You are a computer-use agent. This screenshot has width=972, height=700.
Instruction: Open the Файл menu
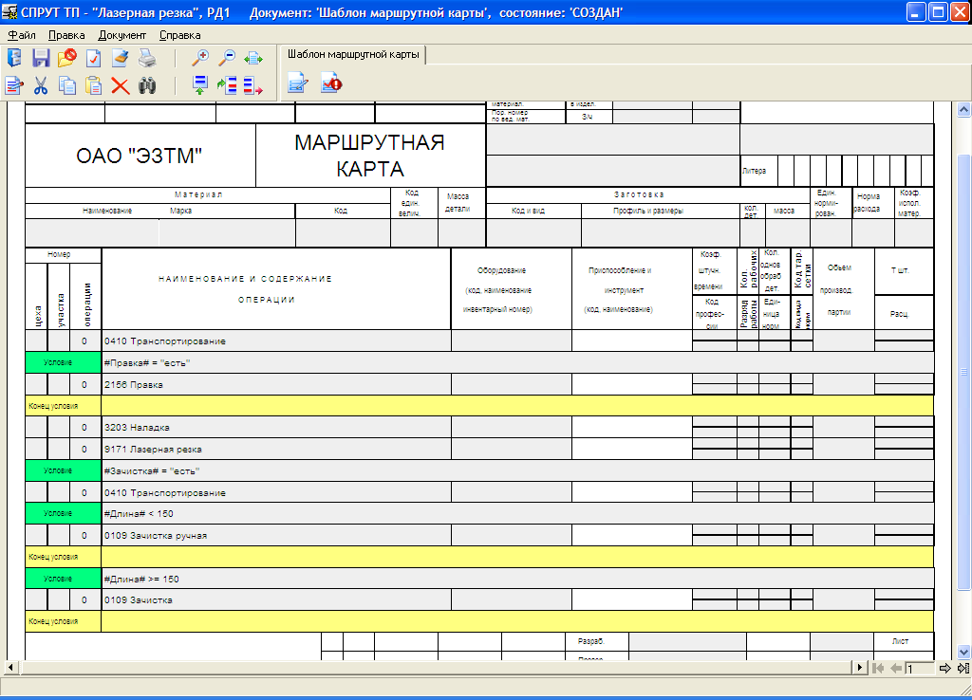[22, 35]
